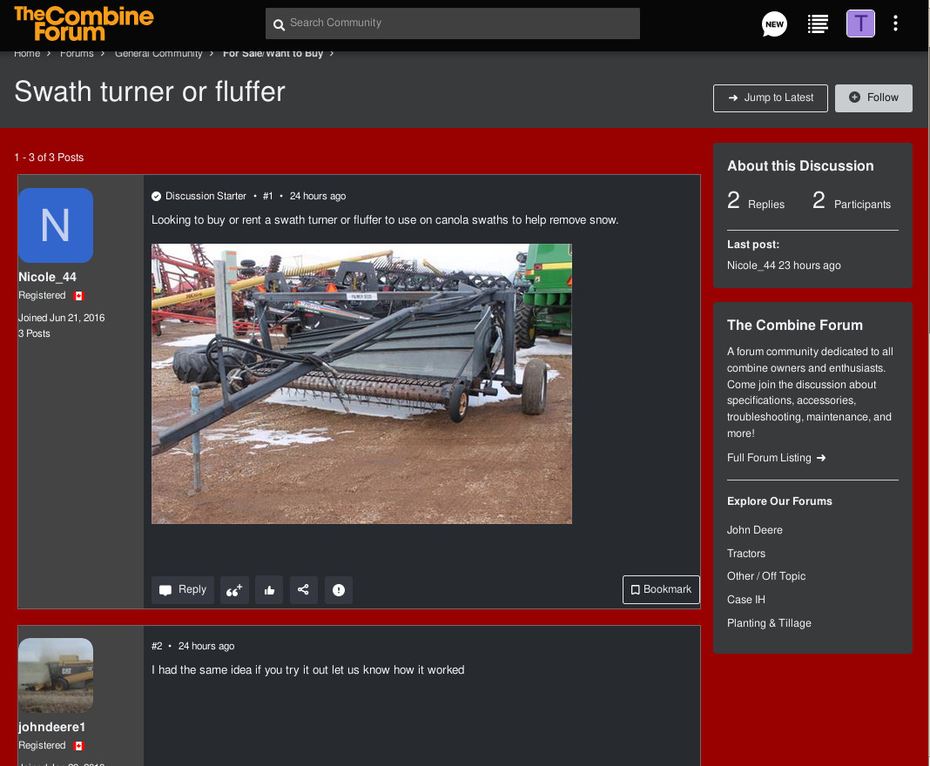Click 'Swath turner or fluffer' thread title

coord(150,92)
